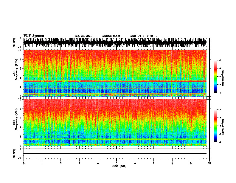Click the "VLF Spectra" plot title
Image resolution: width=236 pixels, height=183 pixels.
pos(34,36)
